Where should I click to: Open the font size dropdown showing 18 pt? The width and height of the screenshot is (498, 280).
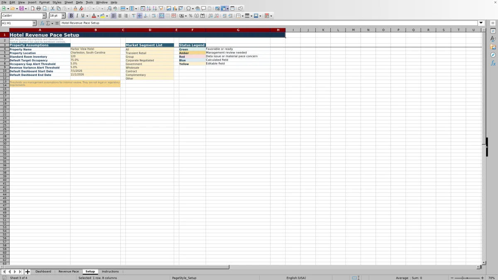[x=63, y=16]
